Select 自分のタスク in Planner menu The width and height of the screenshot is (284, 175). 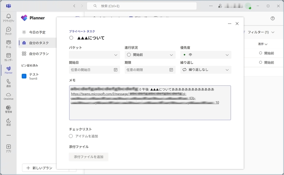coord(37,43)
